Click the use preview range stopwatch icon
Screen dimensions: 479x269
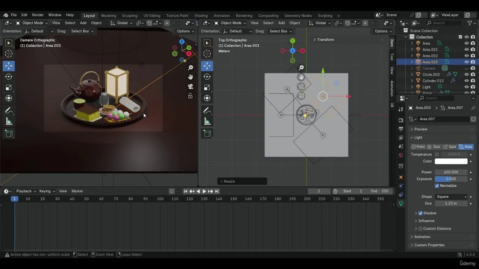[335, 191]
